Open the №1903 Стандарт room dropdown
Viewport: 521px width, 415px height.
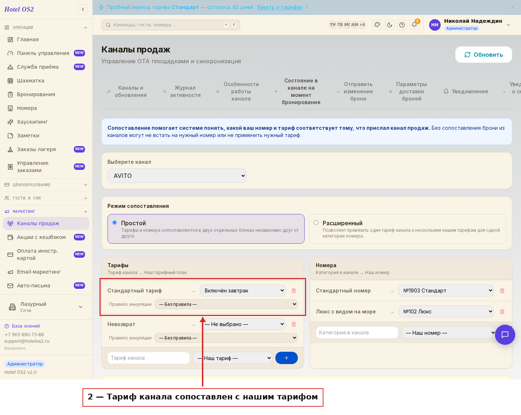446,291
